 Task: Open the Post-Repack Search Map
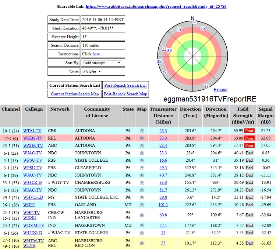(x=125, y=94)
